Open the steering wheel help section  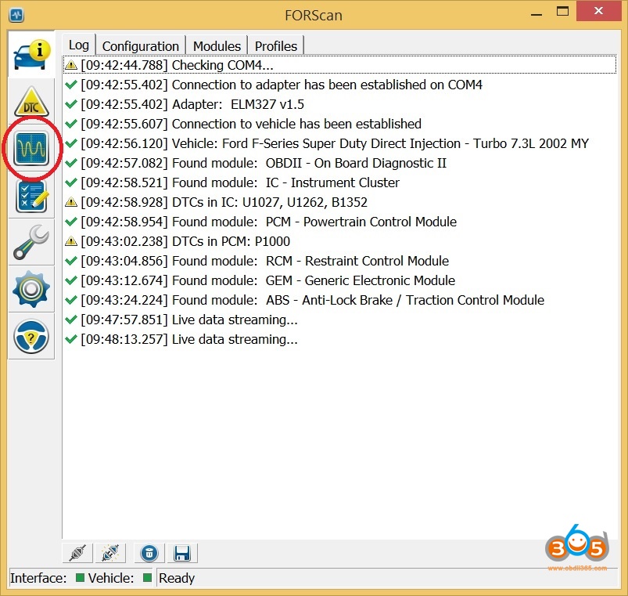point(31,337)
